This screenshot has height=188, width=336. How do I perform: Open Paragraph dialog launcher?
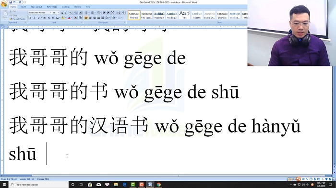click(124, 22)
